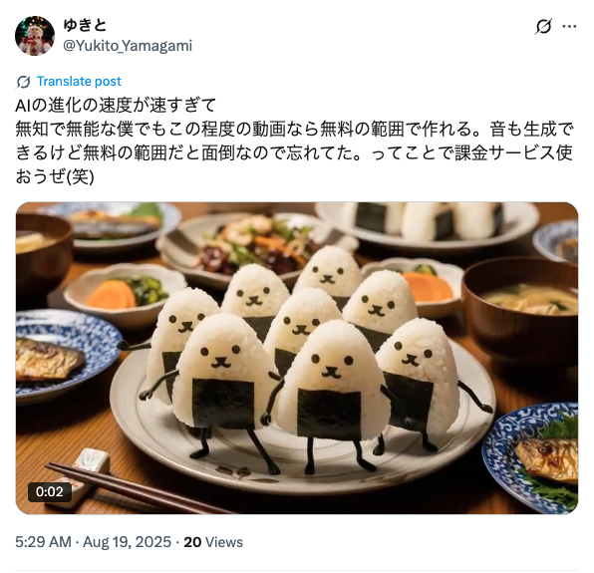Click the Aug 19, 2025 date

point(127,542)
